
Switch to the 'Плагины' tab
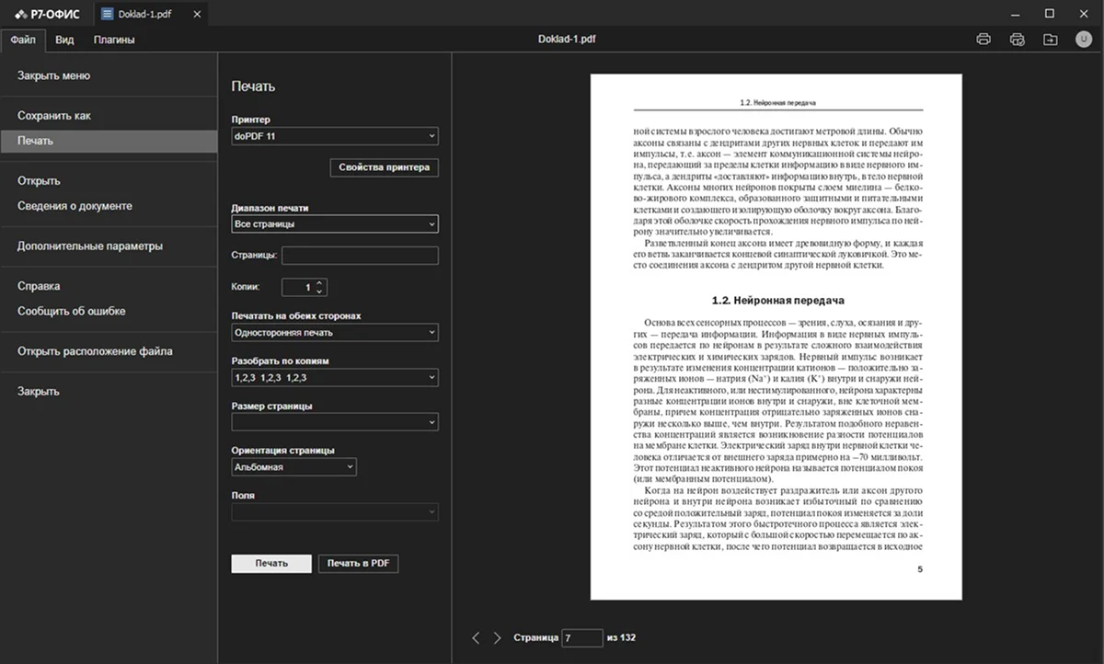point(114,40)
